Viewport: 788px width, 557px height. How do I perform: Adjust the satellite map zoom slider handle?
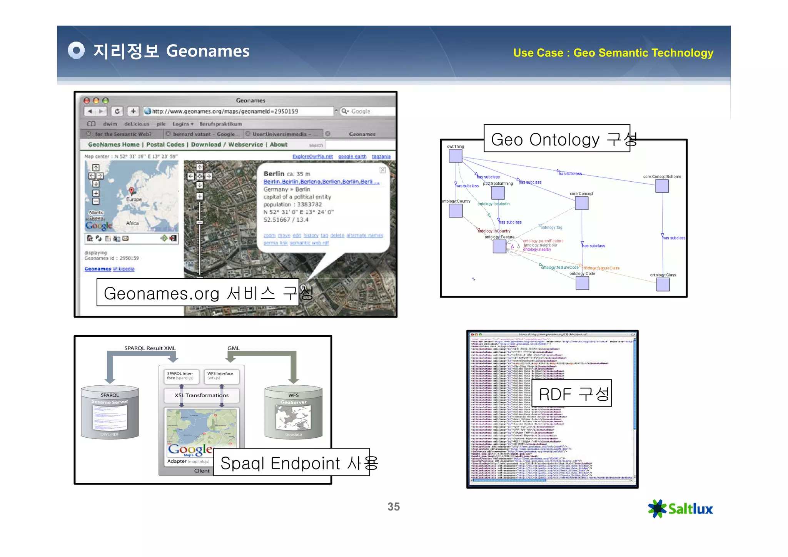pyautogui.click(x=200, y=222)
